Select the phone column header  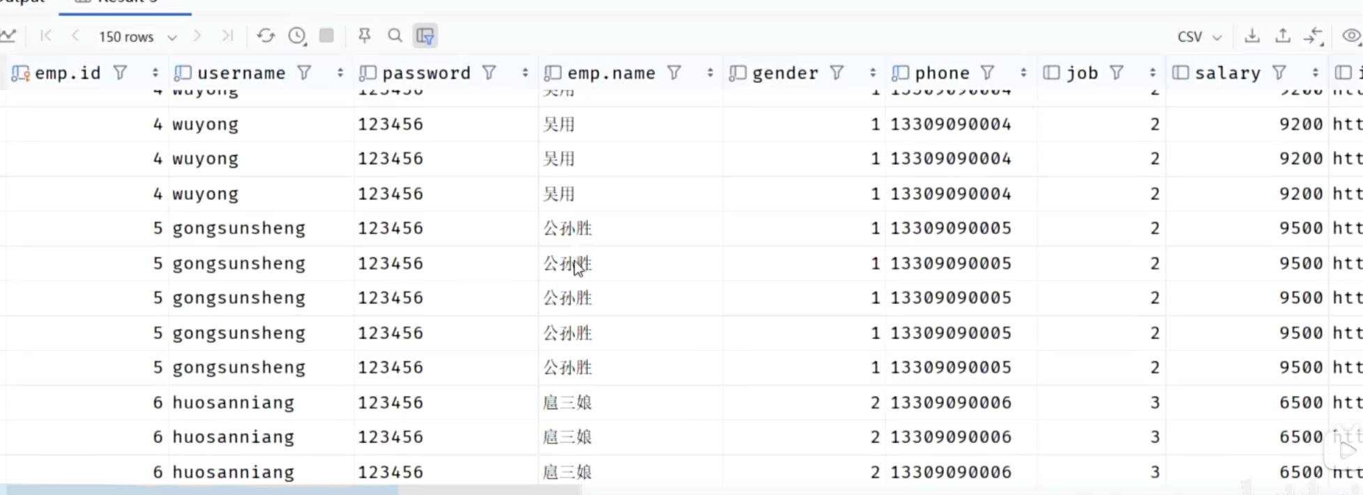pyautogui.click(x=942, y=72)
